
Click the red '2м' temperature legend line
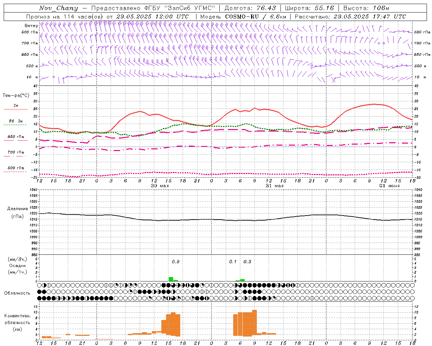point(16,109)
